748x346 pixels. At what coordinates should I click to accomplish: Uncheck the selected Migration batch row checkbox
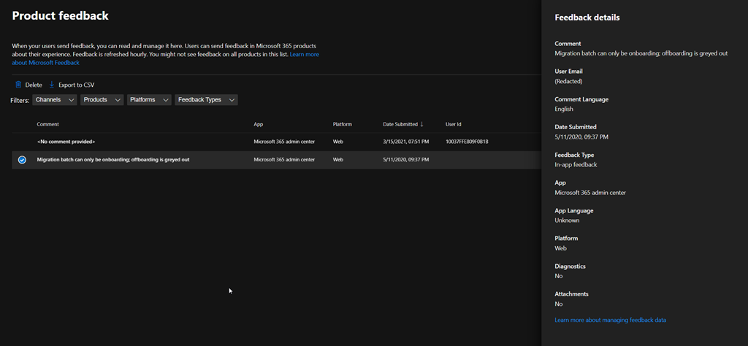tap(22, 160)
